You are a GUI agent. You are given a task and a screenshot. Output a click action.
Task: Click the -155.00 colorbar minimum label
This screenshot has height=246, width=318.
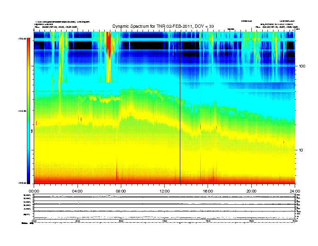(x=22, y=183)
